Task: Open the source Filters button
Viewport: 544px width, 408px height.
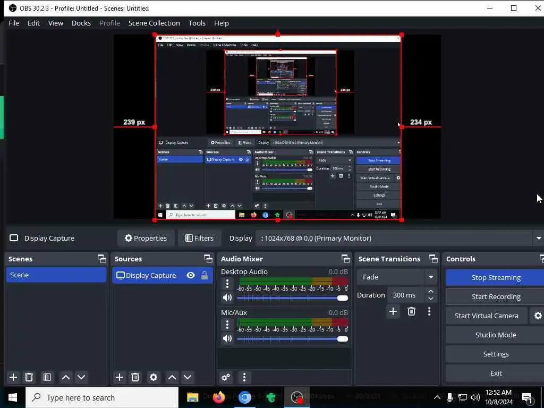Action: [200, 239]
